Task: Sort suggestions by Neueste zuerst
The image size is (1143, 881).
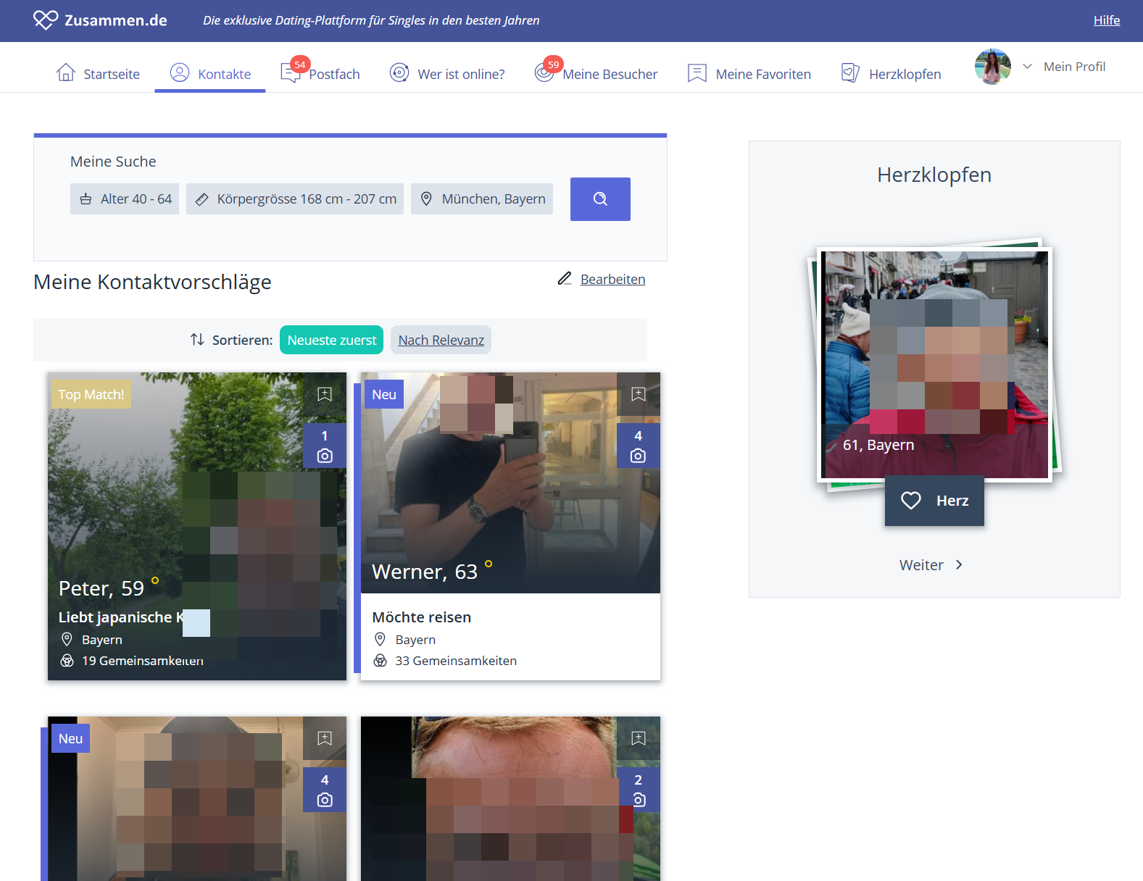Action: [x=332, y=341]
